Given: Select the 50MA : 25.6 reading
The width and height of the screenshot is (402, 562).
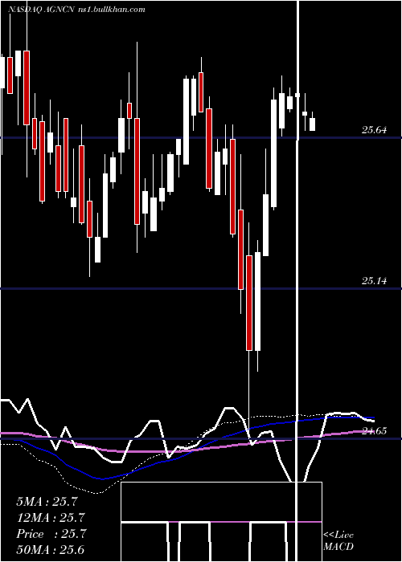Looking at the screenshot, I should [x=50, y=550].
